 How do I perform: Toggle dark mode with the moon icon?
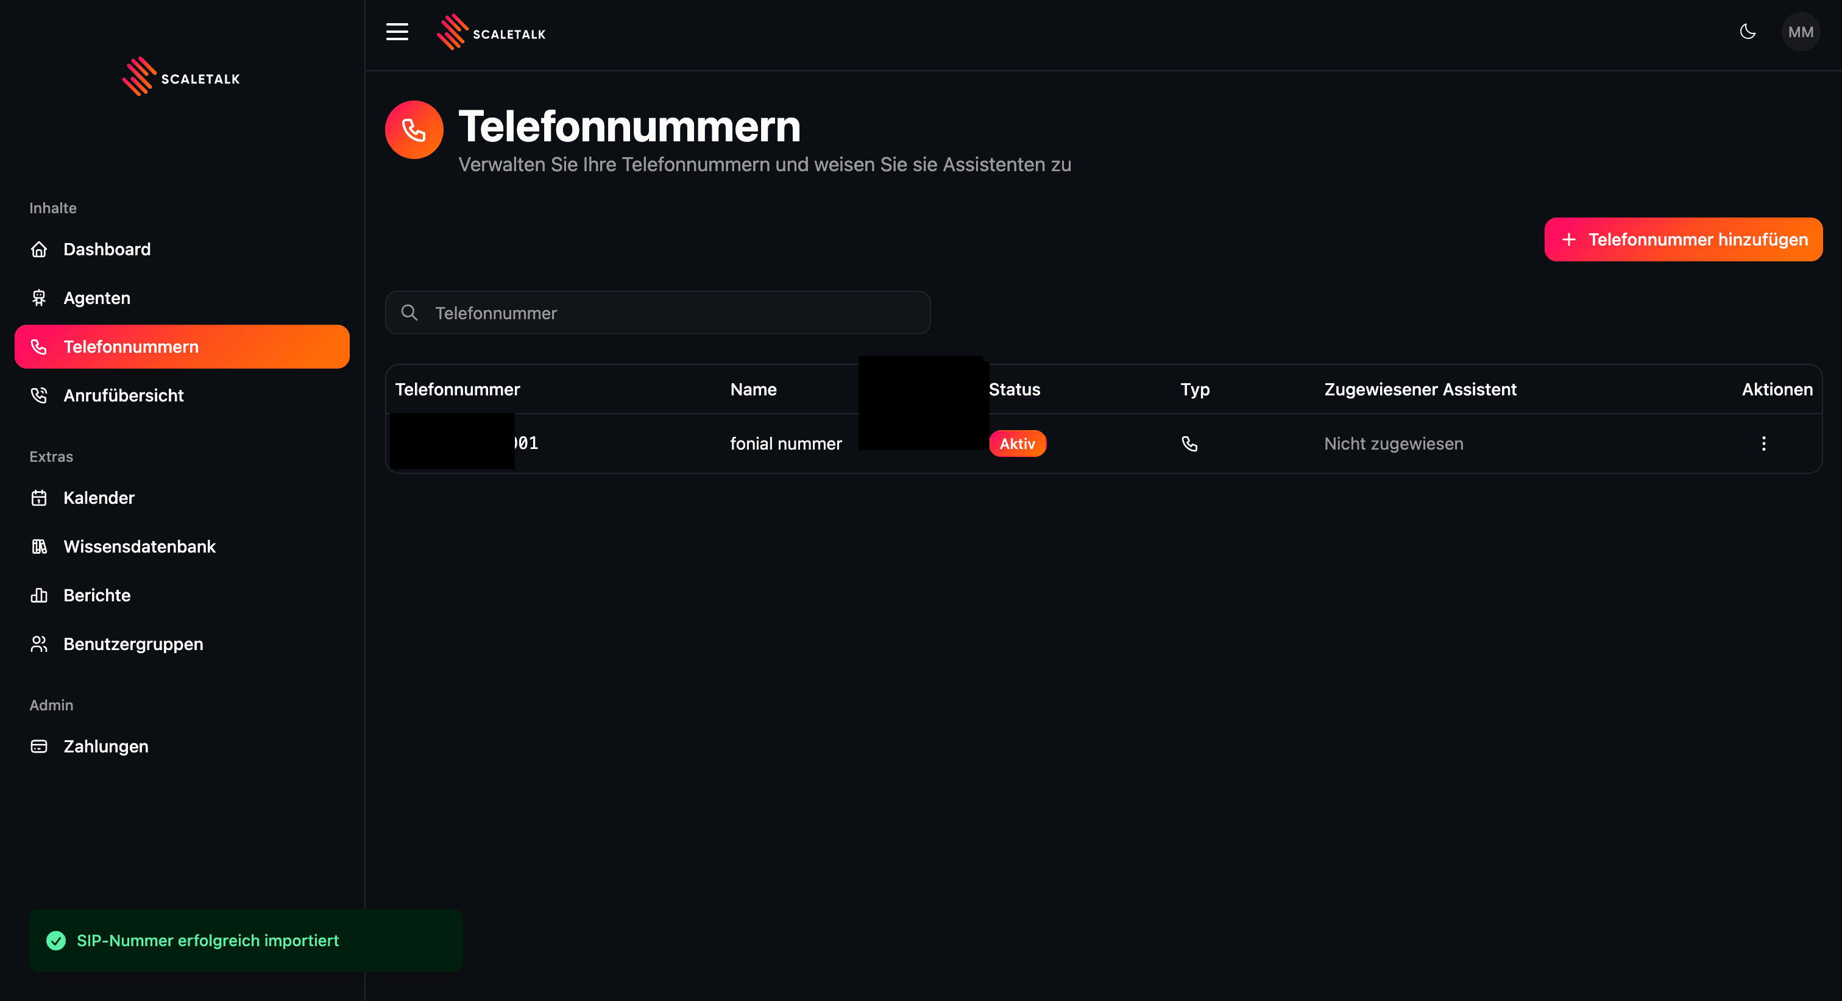(1748, 32)
